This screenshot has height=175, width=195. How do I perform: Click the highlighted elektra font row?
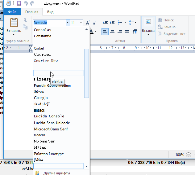tap(59, 73)
